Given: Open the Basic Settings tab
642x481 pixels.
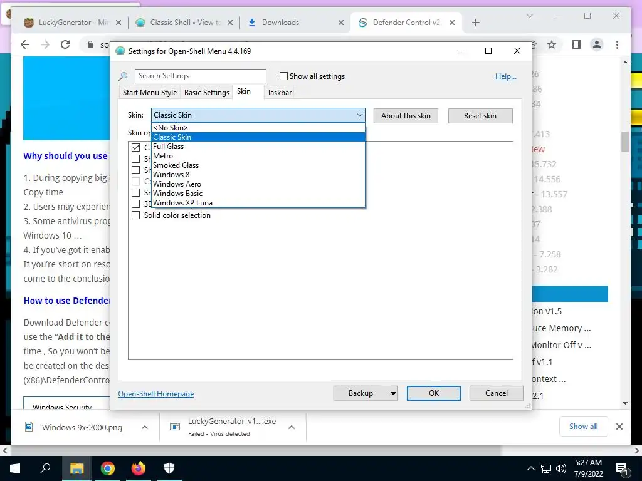Looking at the screenshot, I should pos(207,93).
